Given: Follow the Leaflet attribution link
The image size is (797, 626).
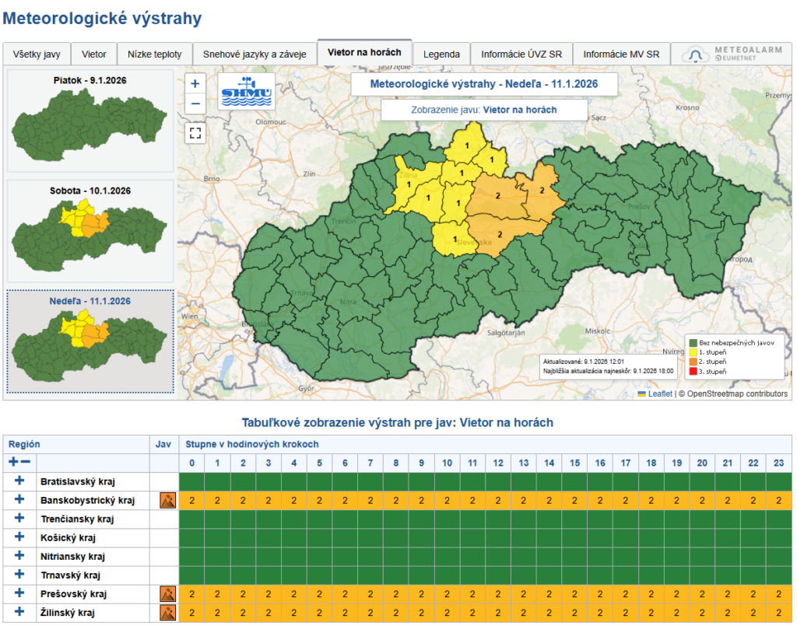Looking at the screenshot, I should [661, 393].
